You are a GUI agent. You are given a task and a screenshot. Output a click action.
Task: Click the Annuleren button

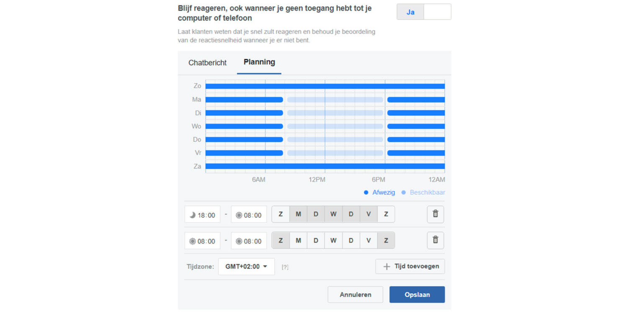(355, 295)
